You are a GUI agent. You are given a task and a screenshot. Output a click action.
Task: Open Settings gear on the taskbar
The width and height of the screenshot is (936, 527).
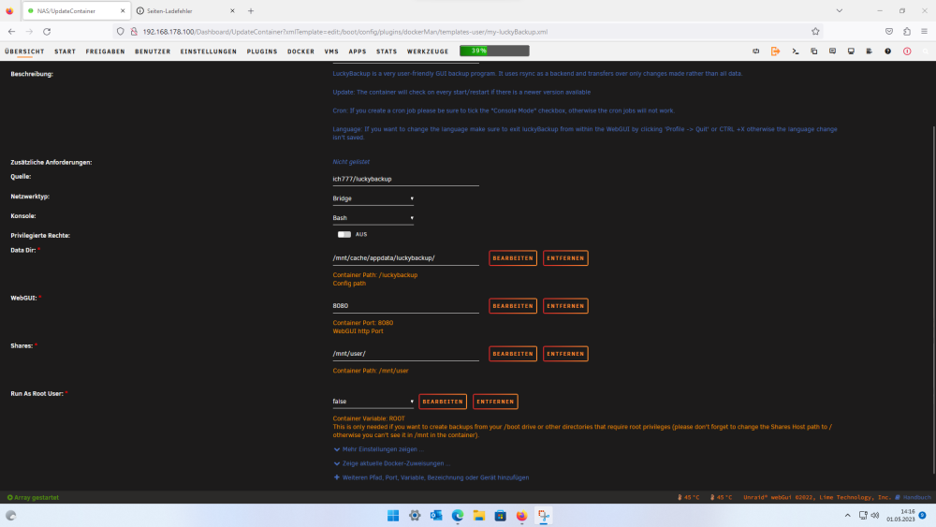[415, 516]
